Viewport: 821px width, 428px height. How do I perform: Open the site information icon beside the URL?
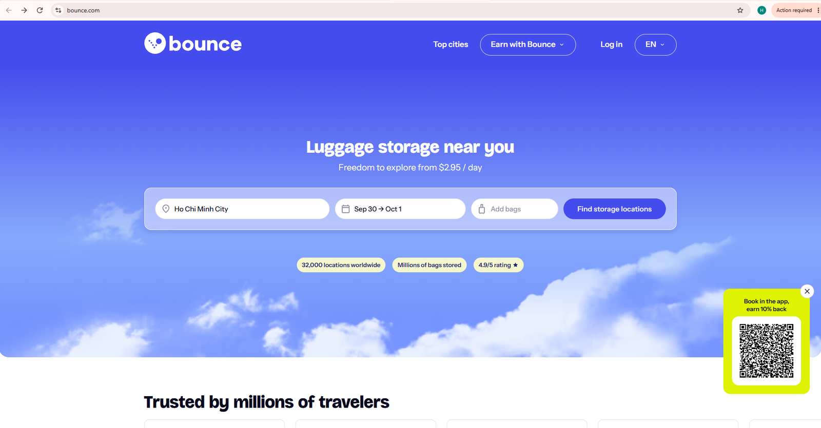pyautogui.click(x=58, y=10)
